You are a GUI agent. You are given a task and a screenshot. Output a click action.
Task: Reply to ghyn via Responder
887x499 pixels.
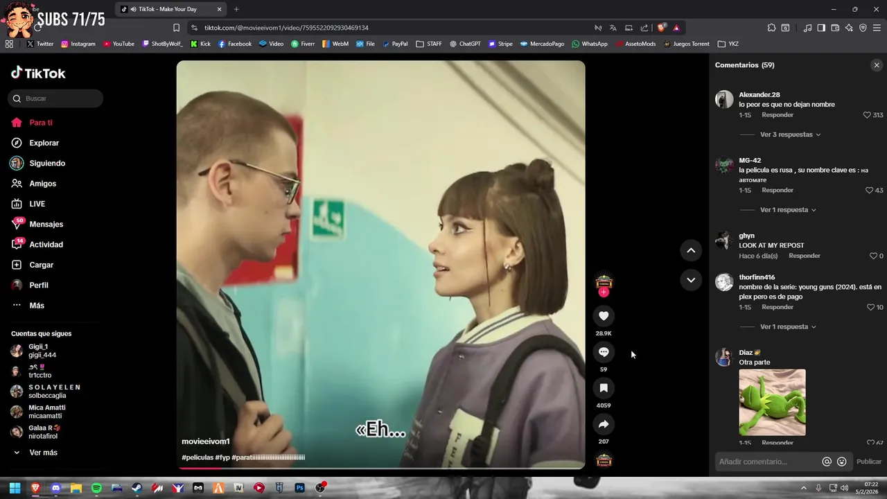tap(805, 256)
